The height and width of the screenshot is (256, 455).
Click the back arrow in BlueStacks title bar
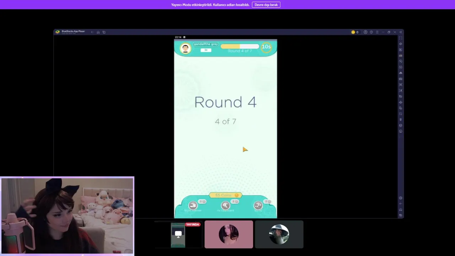pyautogui.click(x=92, y=32)
